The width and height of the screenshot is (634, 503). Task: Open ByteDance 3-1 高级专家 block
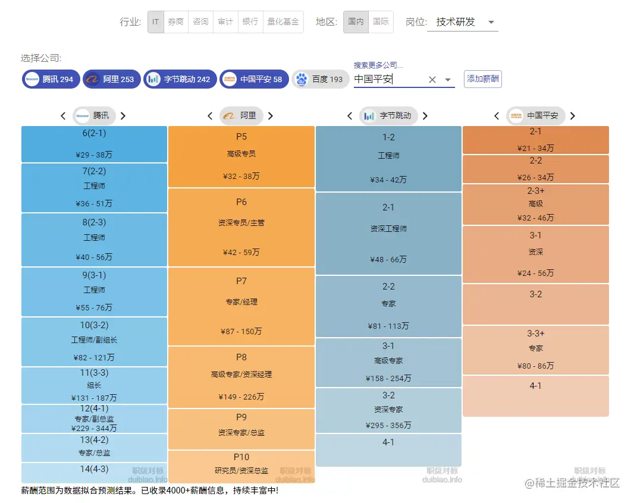coord(388,363)
